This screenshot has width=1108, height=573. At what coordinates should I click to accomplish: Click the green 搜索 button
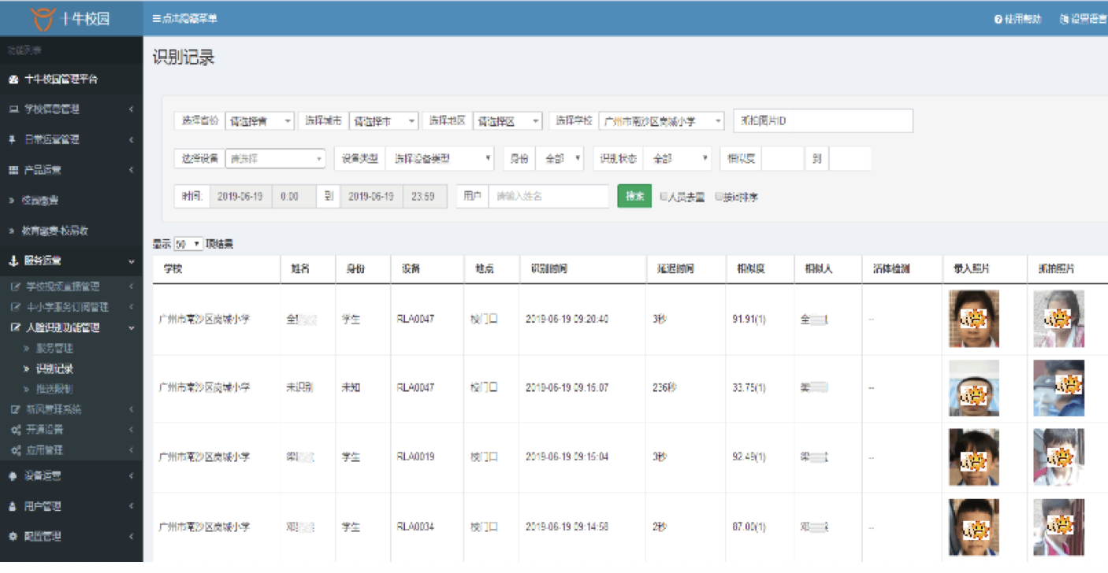coord(634,196)
